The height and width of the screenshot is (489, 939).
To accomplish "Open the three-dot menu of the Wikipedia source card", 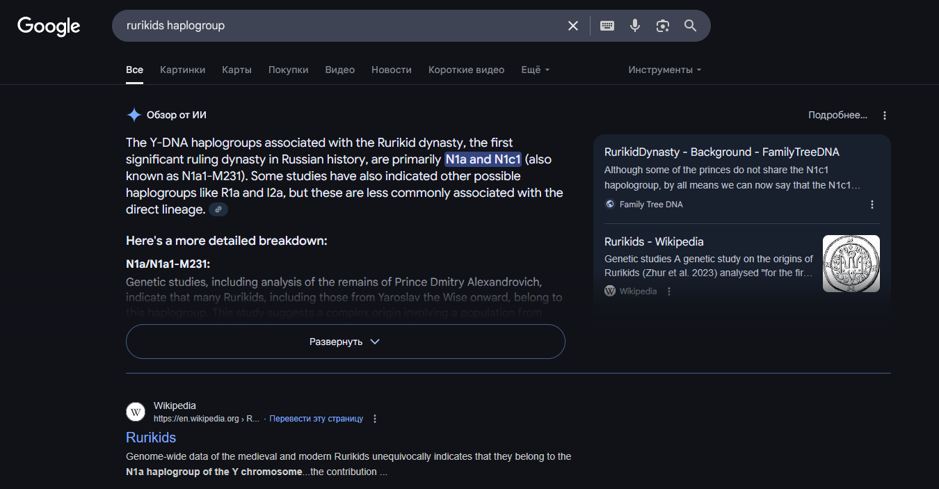I will click(x=669, y=291).
